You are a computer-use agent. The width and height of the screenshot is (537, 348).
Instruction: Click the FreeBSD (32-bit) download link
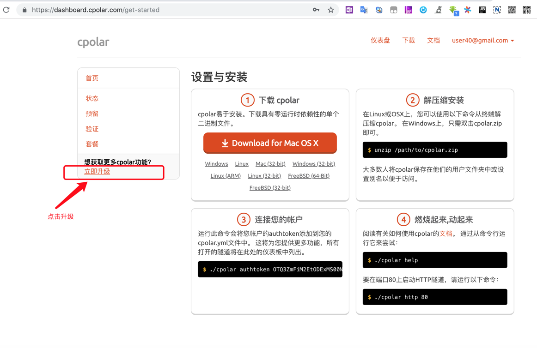coord(270,188)
